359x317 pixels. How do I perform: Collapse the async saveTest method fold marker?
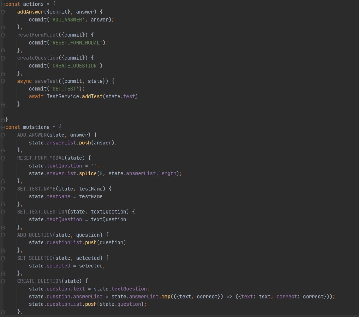pos(3,81)
